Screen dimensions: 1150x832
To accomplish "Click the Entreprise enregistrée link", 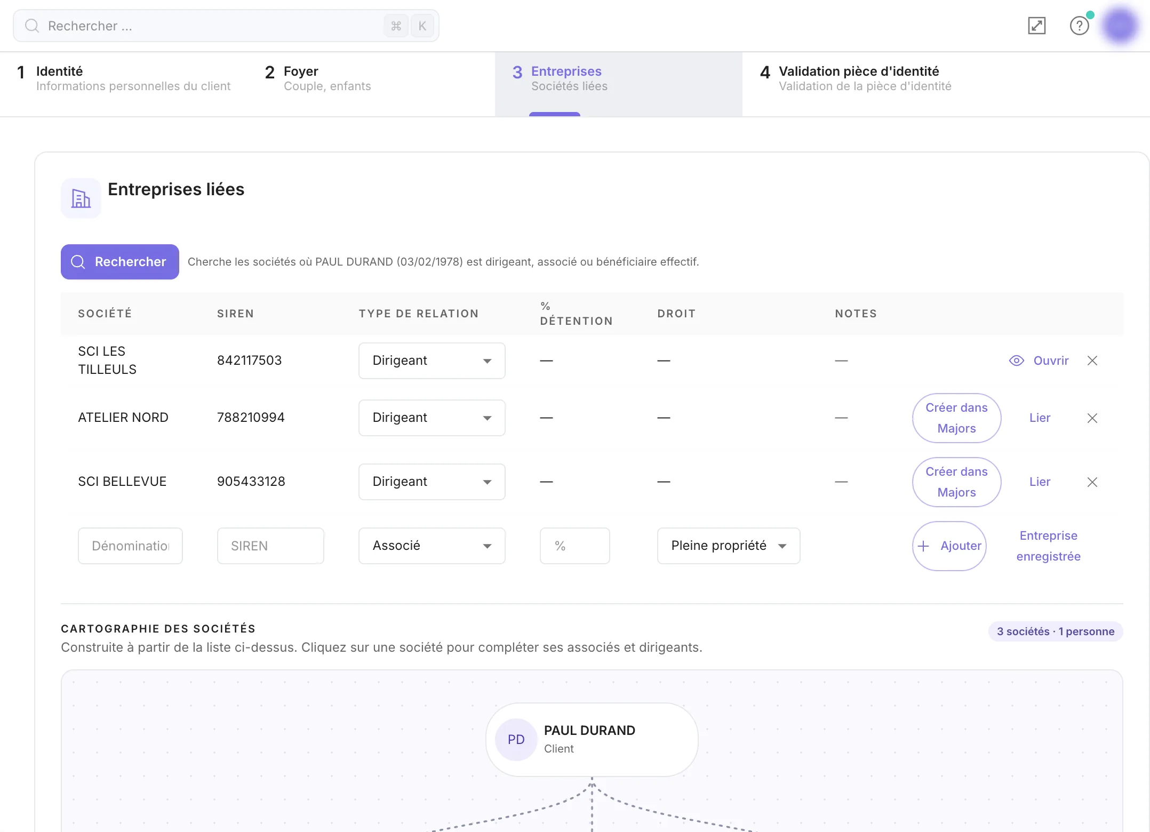I will click(1048, 546).
